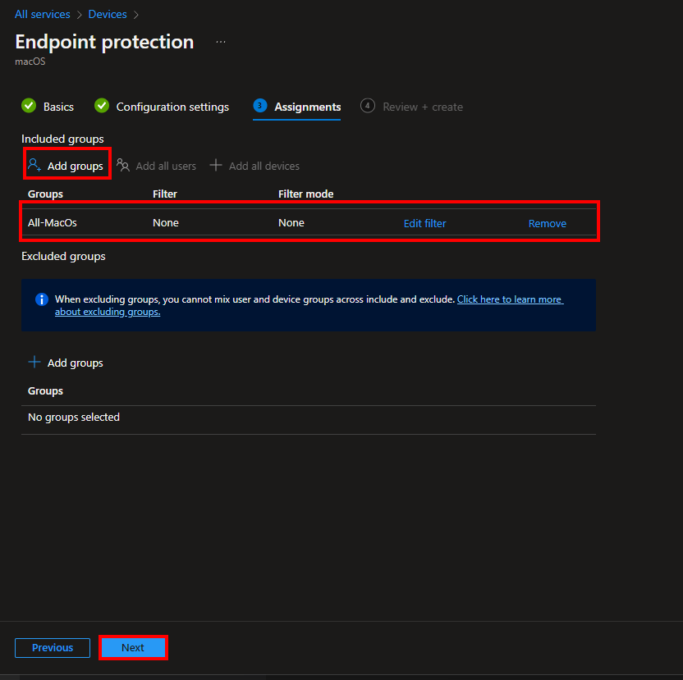The height and width of the screenshot is (680, 683).
Task: Click the plus icon under Excluded groups
Action: coord(33,362)
